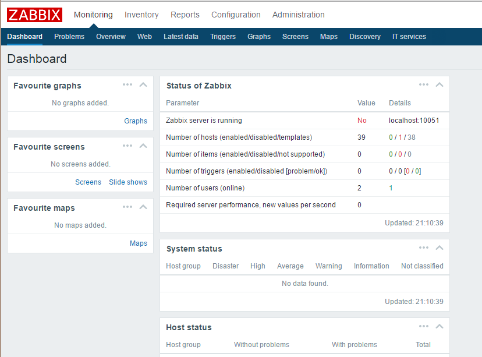482x357 pixels.
Task: Open the IT services submenu tab
Action: (409, 37)
